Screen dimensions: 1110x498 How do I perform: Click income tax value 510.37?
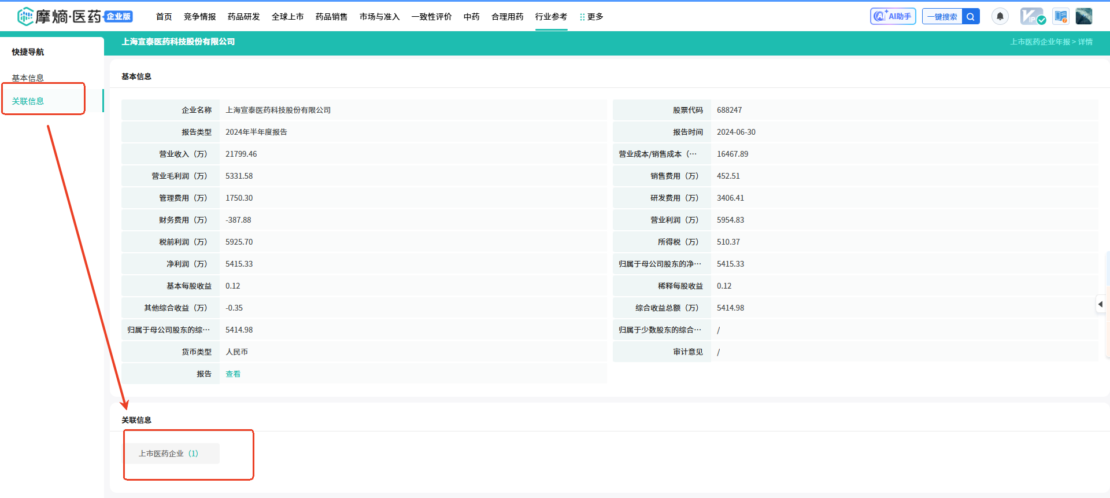[728, 242]
